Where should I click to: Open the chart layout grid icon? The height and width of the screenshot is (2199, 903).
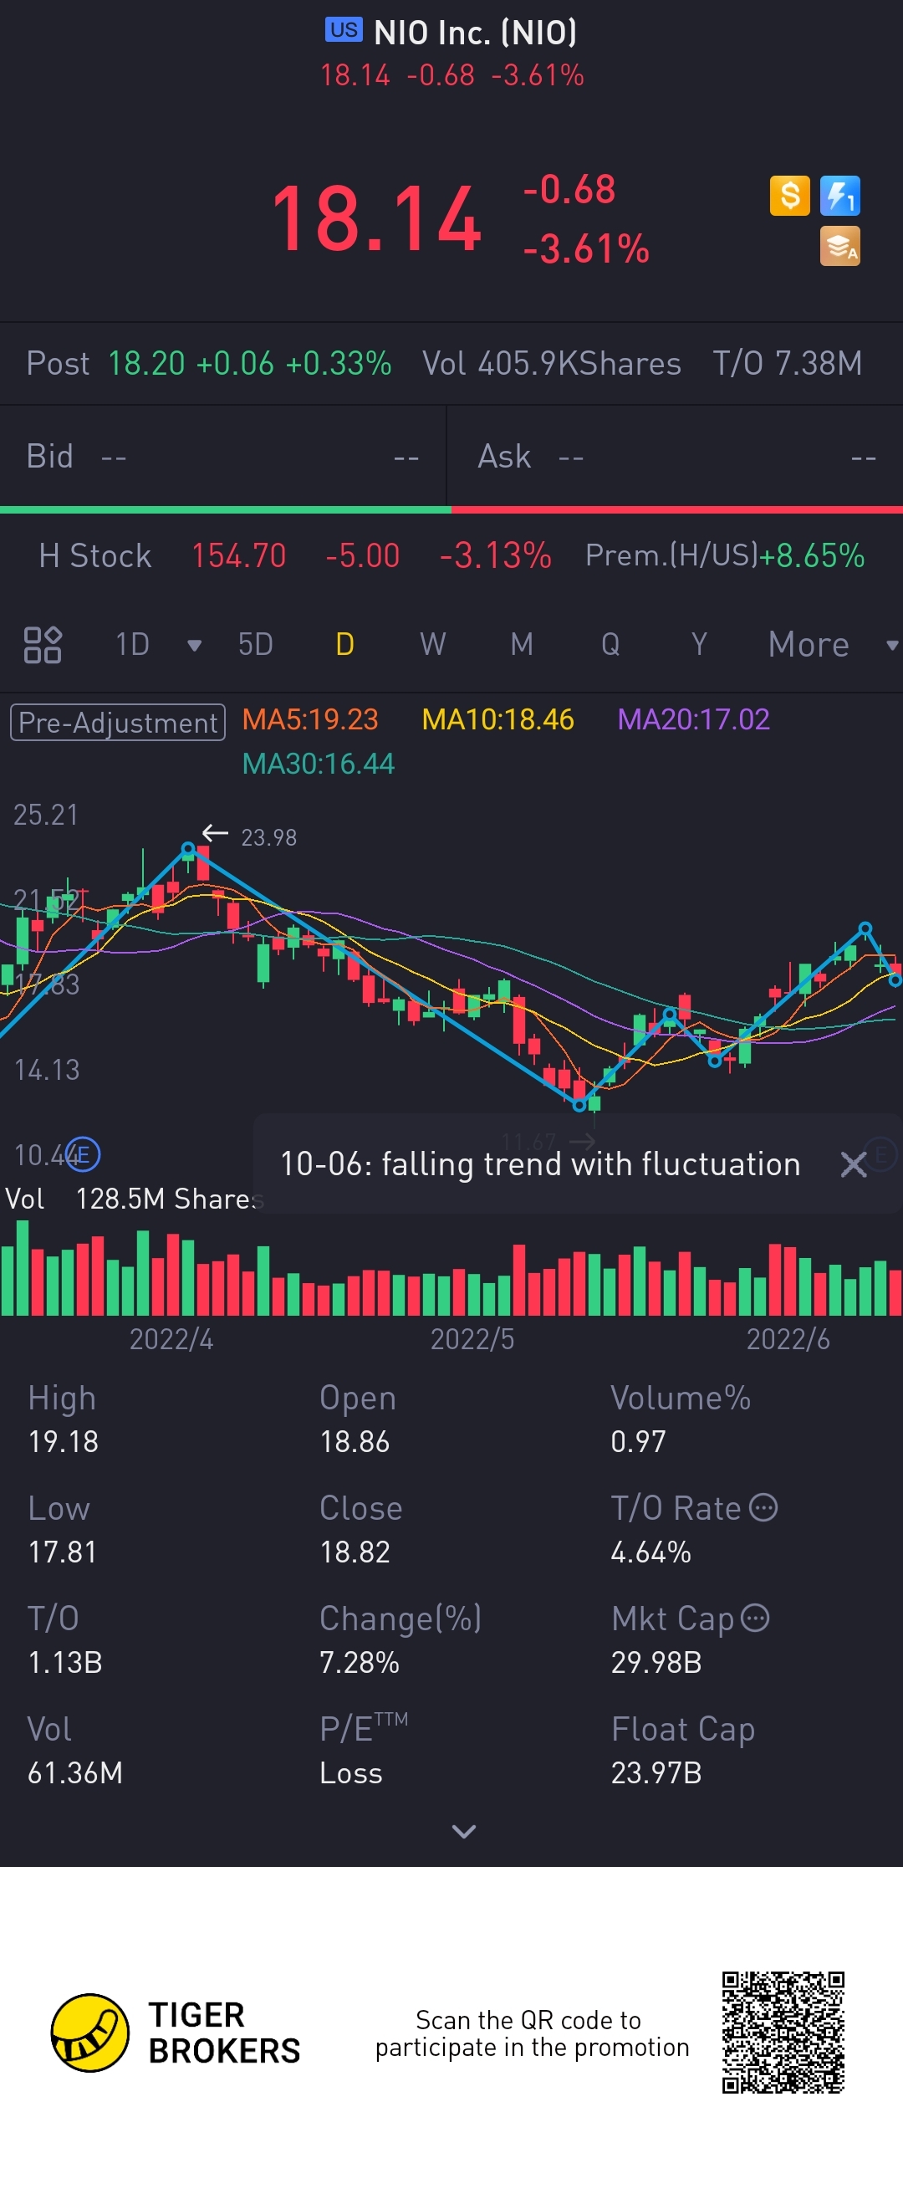[x=42, y=645]
